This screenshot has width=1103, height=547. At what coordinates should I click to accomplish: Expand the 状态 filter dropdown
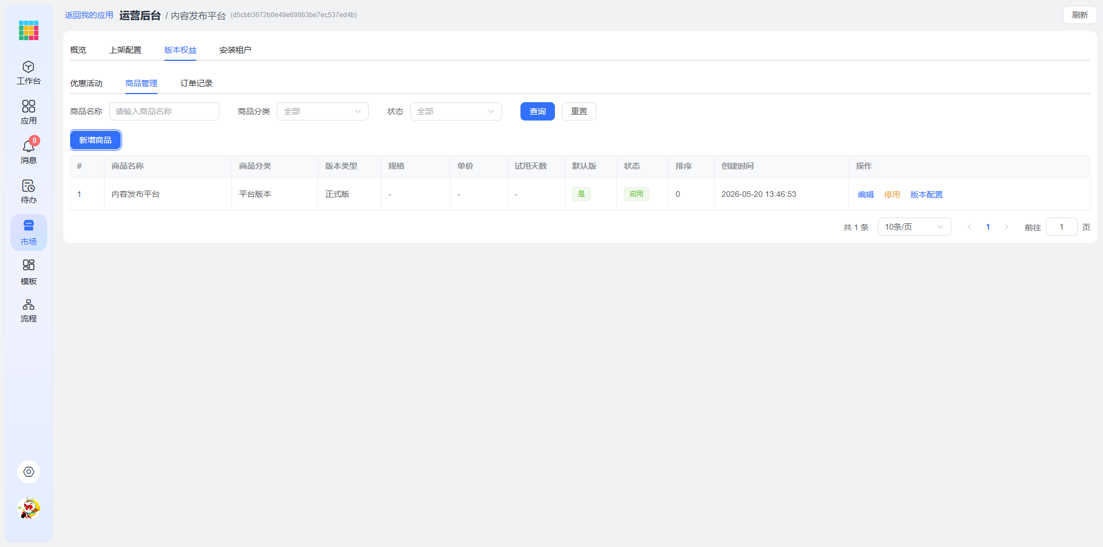pyautogui.click(x=456, y=111)
